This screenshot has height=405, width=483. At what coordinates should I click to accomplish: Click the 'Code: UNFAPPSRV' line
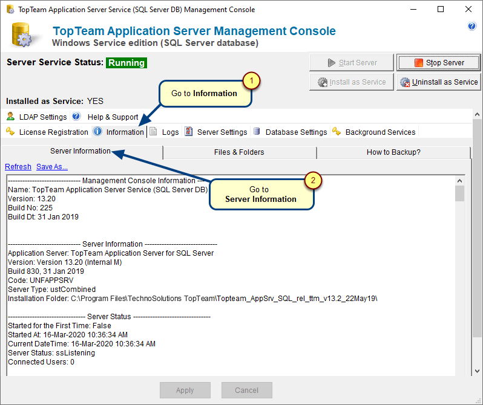click(x=41, y=280)
